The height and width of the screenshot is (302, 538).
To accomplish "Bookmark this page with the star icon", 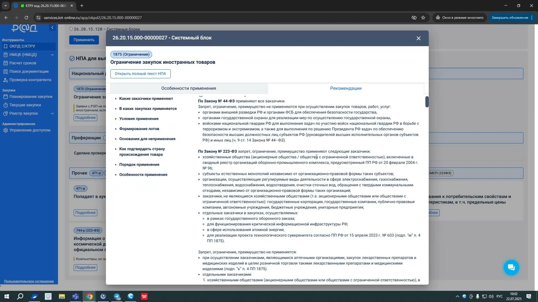I will 423,18.
